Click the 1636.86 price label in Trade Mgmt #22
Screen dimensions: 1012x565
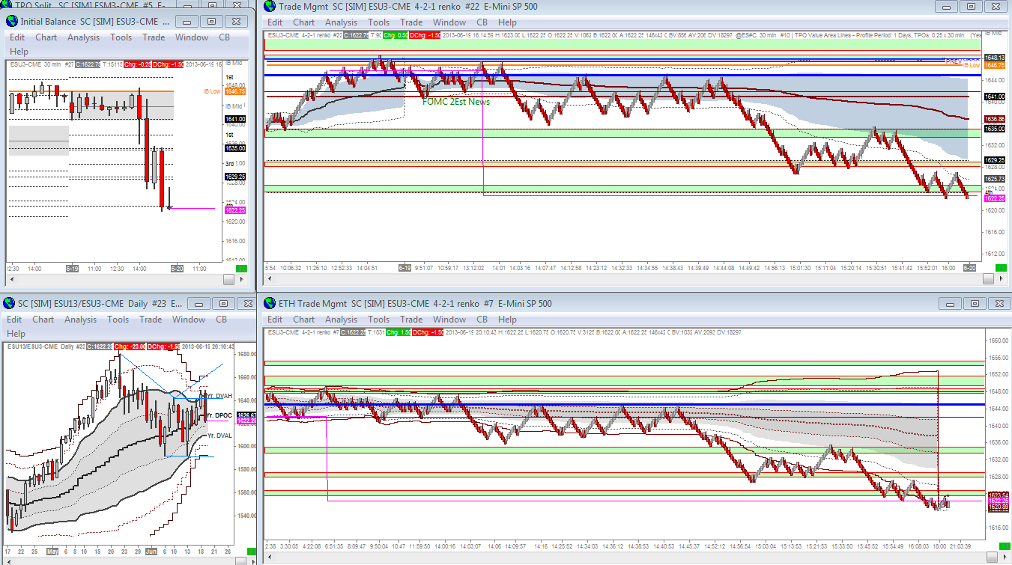(995, 119)
